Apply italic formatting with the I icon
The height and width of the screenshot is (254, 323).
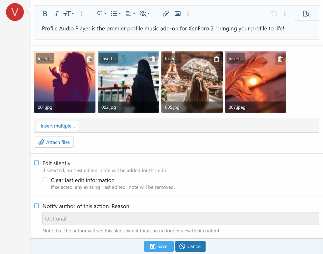(x=56, y=14)
